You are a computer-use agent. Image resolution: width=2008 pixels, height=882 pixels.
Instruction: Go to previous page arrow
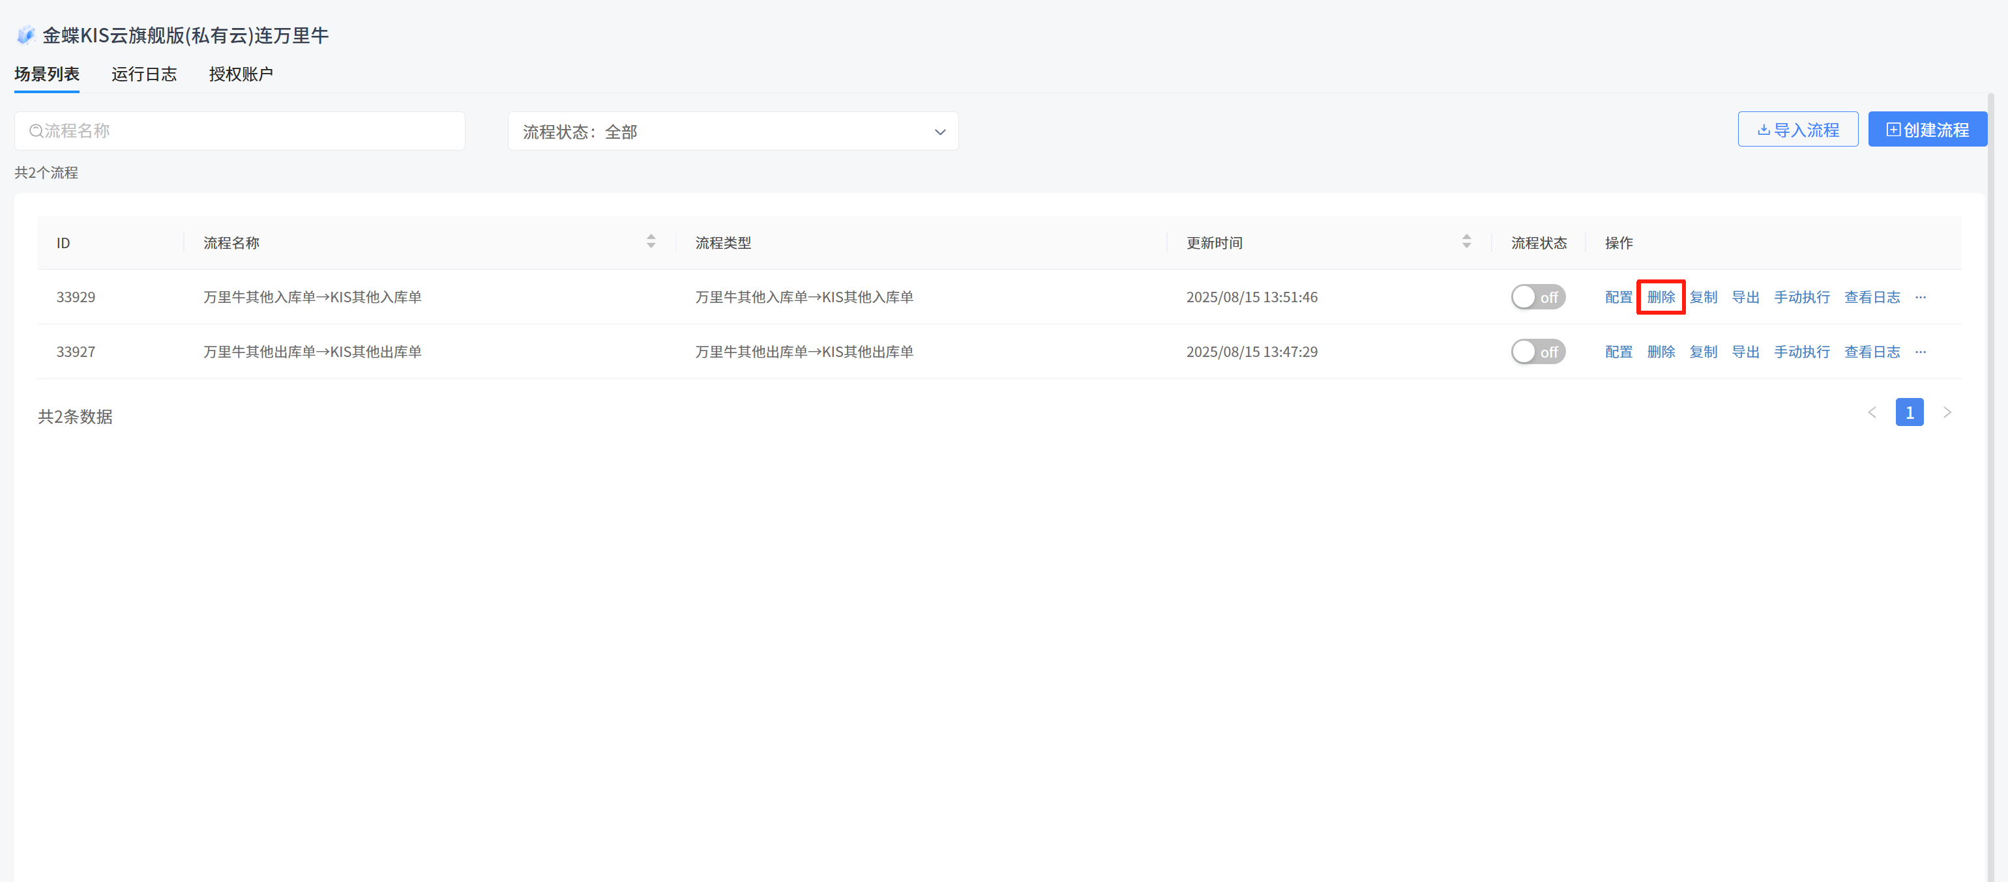click(x=1872, y=412)
